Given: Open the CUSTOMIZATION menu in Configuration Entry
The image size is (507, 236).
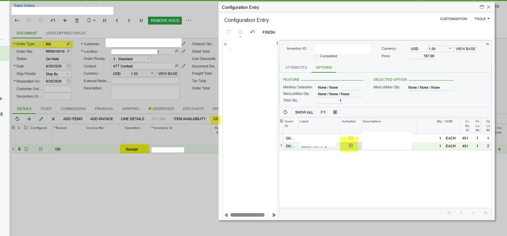Looking at the screenshot, I should [454, 19].
